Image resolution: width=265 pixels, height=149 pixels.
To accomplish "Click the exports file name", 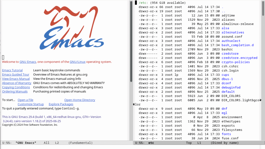I will tap(228, 125).
